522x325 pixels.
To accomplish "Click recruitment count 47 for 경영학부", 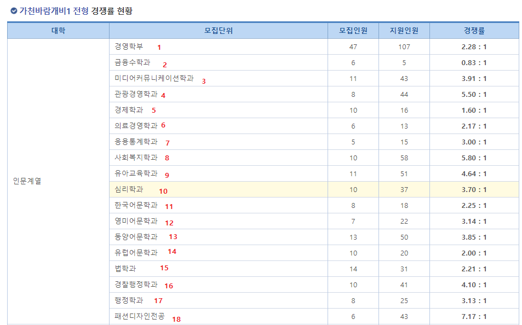I will 353,47.
